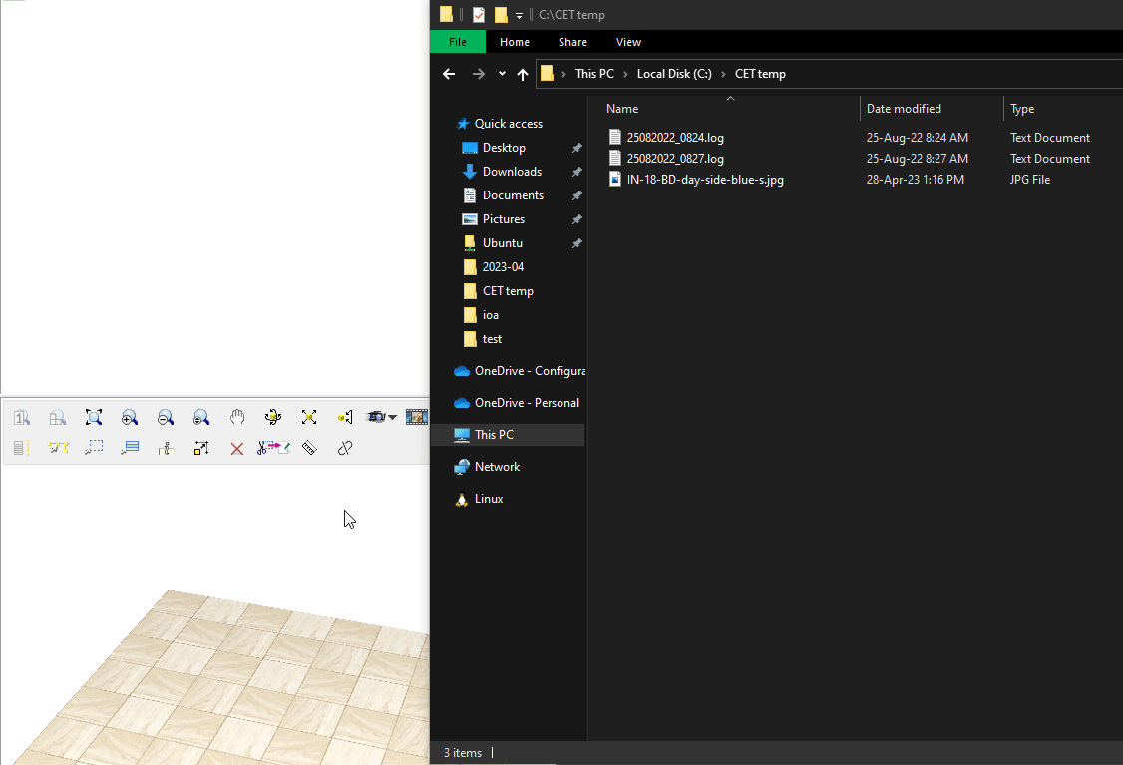This screenshot has height=765, width=1123.
Task: Open the View ribbon tab
Action: point(629,42)
